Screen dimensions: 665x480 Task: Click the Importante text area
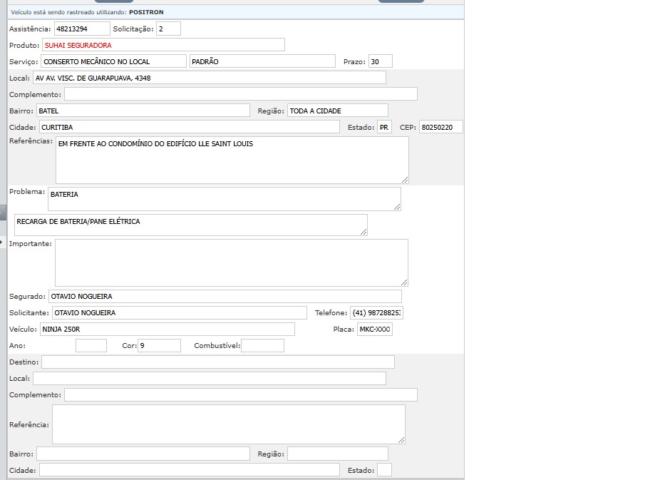232,262
